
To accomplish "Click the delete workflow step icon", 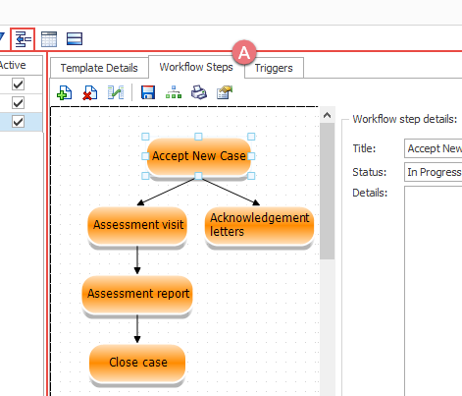I will pyautogui.click(x=90, y=92).
